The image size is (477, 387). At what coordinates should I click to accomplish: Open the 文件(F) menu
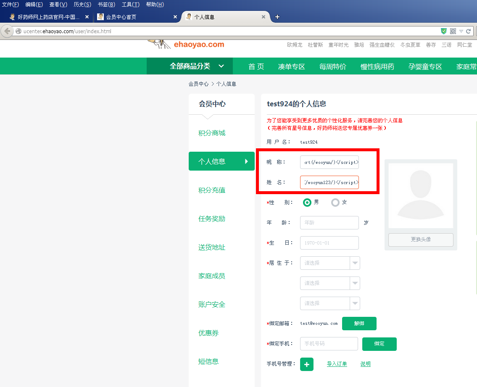coord(11,5)
